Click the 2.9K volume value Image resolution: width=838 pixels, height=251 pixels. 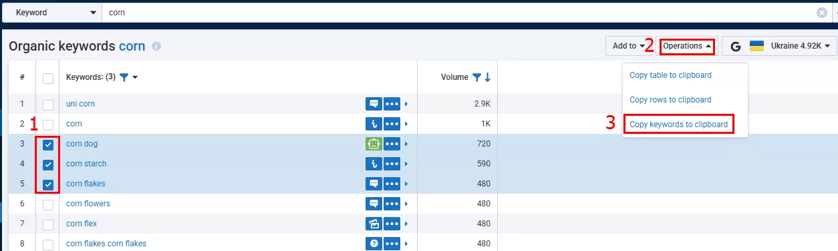pyautogui.click(x=482, y=104)
